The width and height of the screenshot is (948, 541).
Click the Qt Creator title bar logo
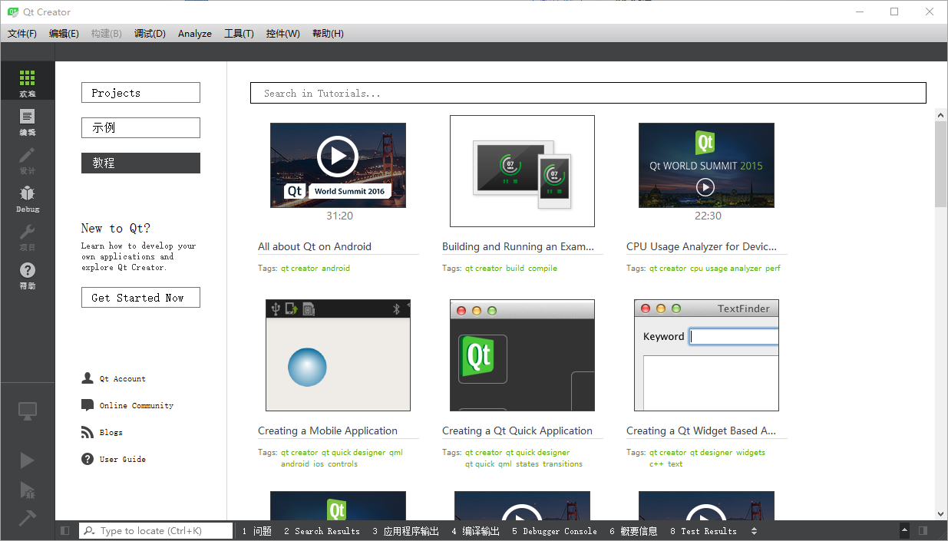tap(13, 12)
